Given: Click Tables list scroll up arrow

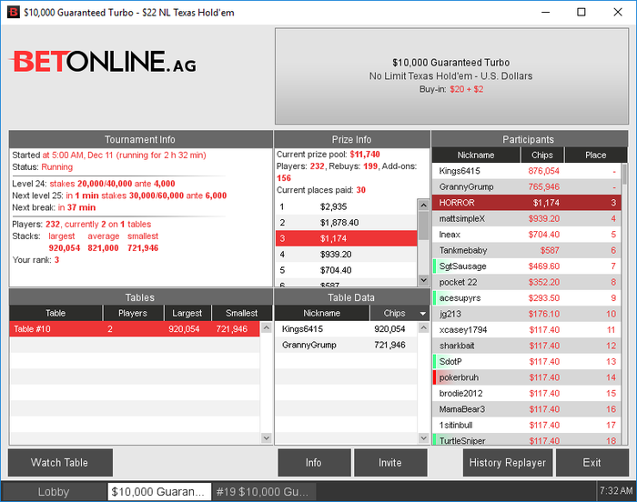Looking at the screenshot, I should (267, 327).
